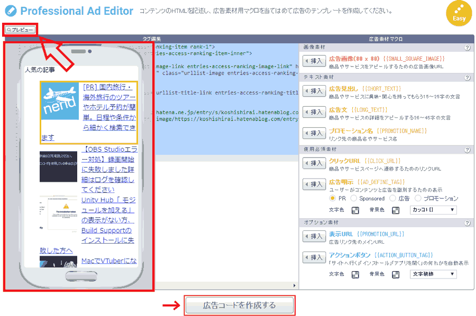Click 広告コードを作成する button
Viewport: 476px width, 316px height.
(x=239, y=305)
